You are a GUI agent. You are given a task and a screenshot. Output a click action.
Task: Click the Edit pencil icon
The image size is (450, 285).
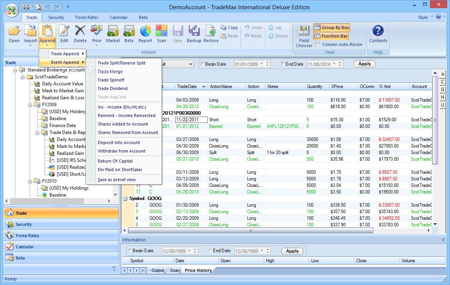coord(64,31)
